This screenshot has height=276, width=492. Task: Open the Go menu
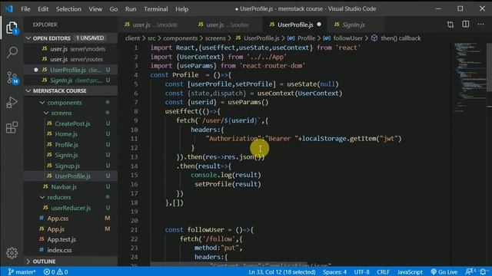[114, 9]
